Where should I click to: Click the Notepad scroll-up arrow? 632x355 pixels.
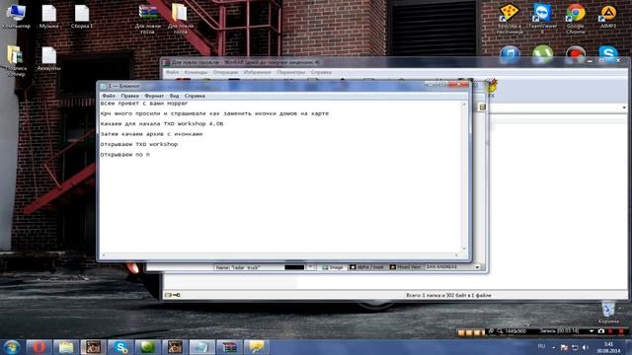click(x=464, y=105)
